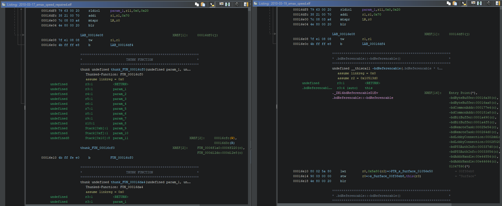502x206 pixels.
Task: Toggle mouse hover popups in left listing
Action: pos(212,4)
